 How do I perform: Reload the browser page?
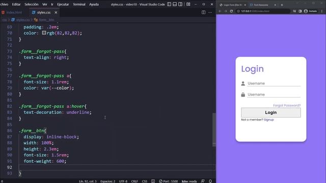click(231, 11)
